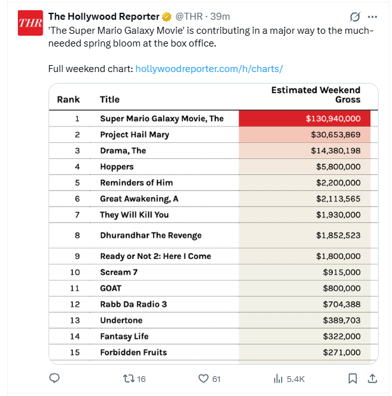Viewport: 392px width, 396px height.
Task: Click the 'Rabb Da Radio 3' title
Action: click(133, 304)
